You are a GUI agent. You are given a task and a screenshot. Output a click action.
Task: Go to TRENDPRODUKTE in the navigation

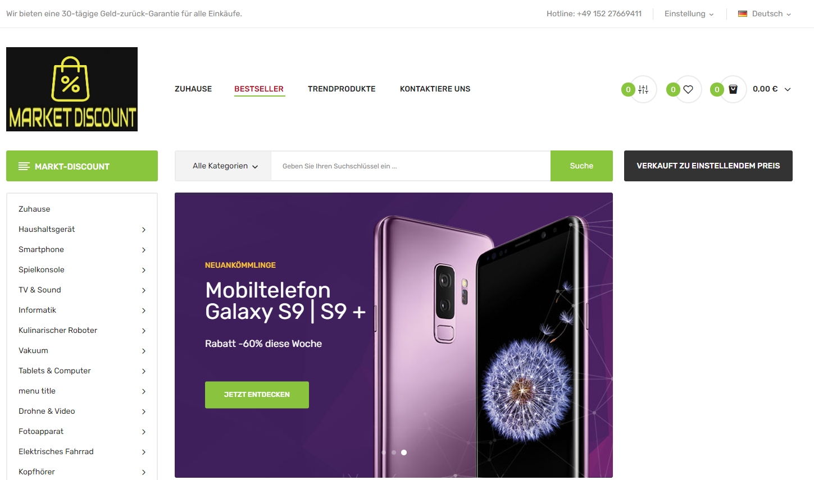[x=342, y=89]
